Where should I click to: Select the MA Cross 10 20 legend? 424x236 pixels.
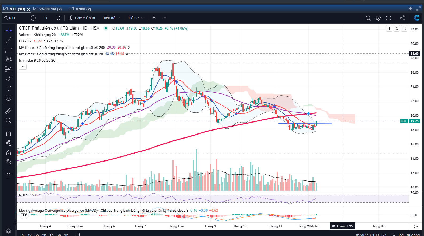tap(61, 54)
